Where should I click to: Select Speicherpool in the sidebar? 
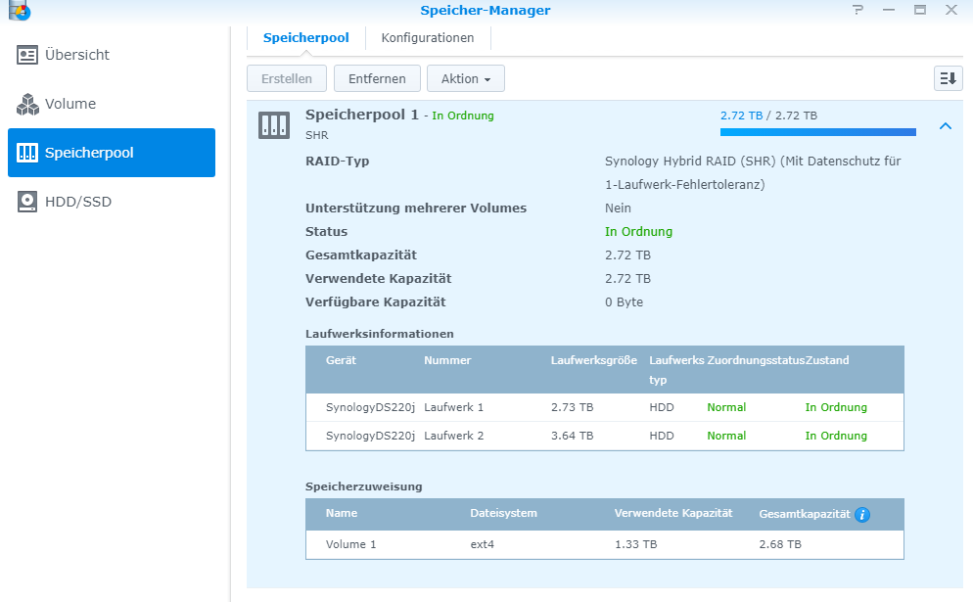(x=112, y=153)
